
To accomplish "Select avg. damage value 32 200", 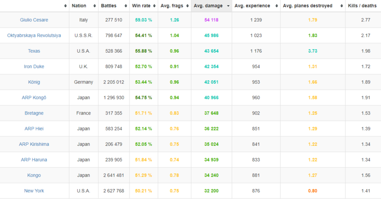I will (x=211, y=191).
